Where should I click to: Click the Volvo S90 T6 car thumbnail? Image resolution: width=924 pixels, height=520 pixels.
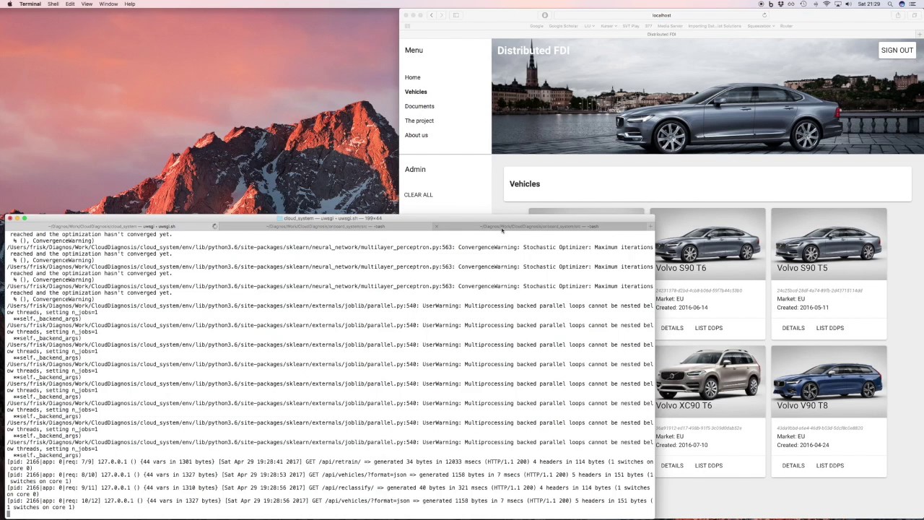pyautogui.click(x=709, y=244)
